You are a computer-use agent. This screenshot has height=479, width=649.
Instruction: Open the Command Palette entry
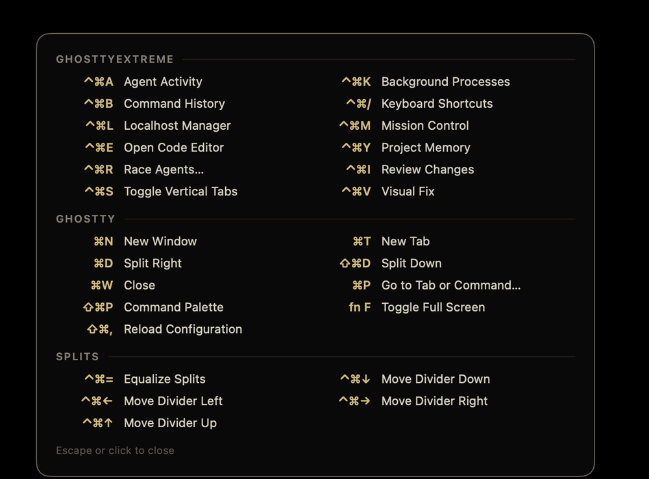coord(153,307)
